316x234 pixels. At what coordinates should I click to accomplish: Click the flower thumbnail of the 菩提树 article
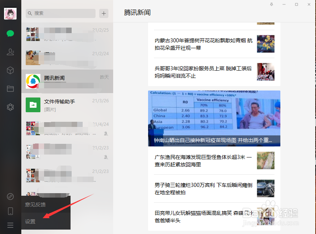[x=266, y=44]
